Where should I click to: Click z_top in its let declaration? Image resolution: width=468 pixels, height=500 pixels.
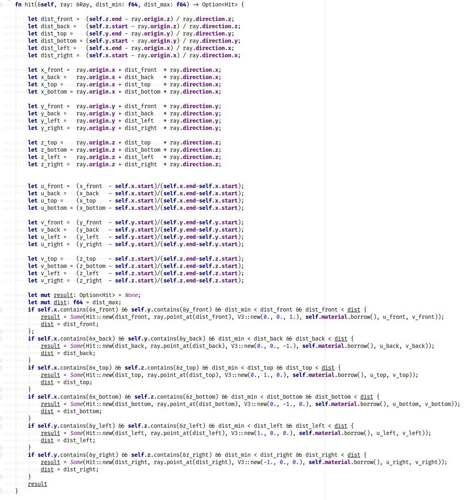(49, 142)
